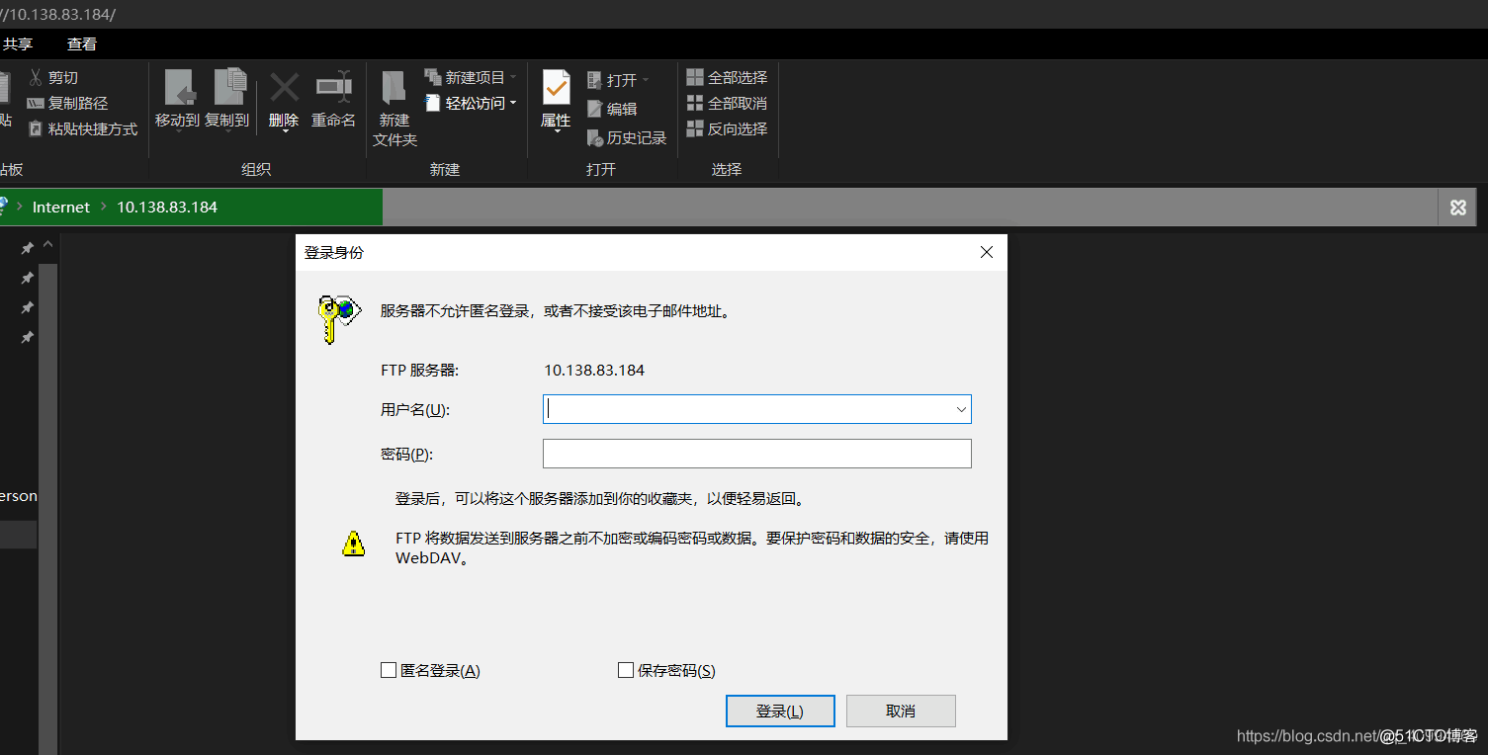Toggle the Save password (保存密码) checkbox
Image resolution: width=1488 pixels, height=755 pixels.
point(625,670)
